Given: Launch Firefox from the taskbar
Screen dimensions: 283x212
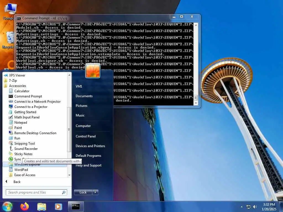Looking at the screenshot, I should point(25,206).
